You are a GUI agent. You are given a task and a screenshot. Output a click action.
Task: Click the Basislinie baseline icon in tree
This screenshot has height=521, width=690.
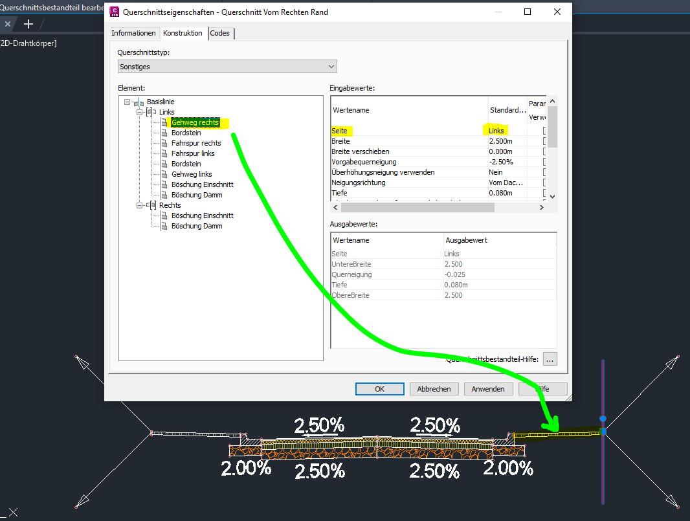point(139,102)
